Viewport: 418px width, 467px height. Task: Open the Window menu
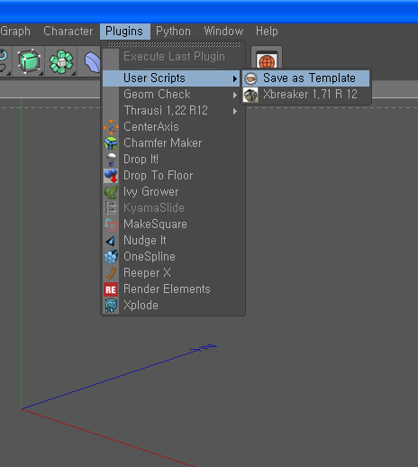point(223,32)
